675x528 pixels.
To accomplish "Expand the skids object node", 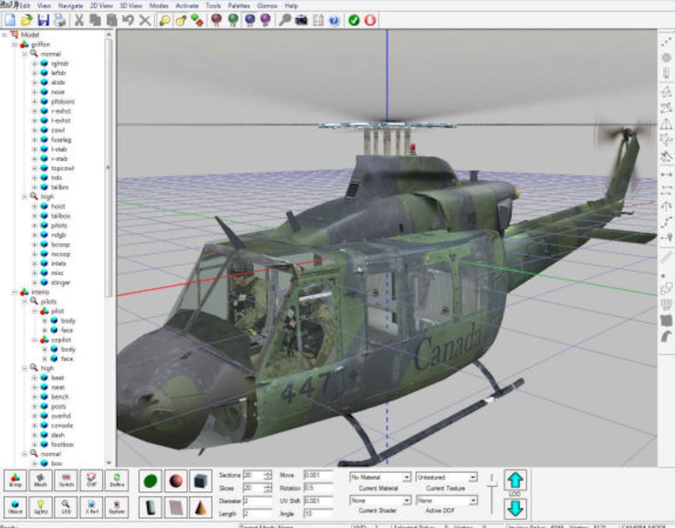I will click(35, 83).
